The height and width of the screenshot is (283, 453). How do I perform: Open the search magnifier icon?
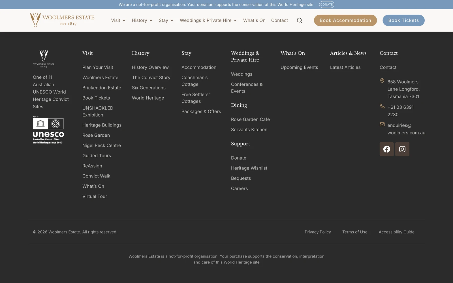300,20
